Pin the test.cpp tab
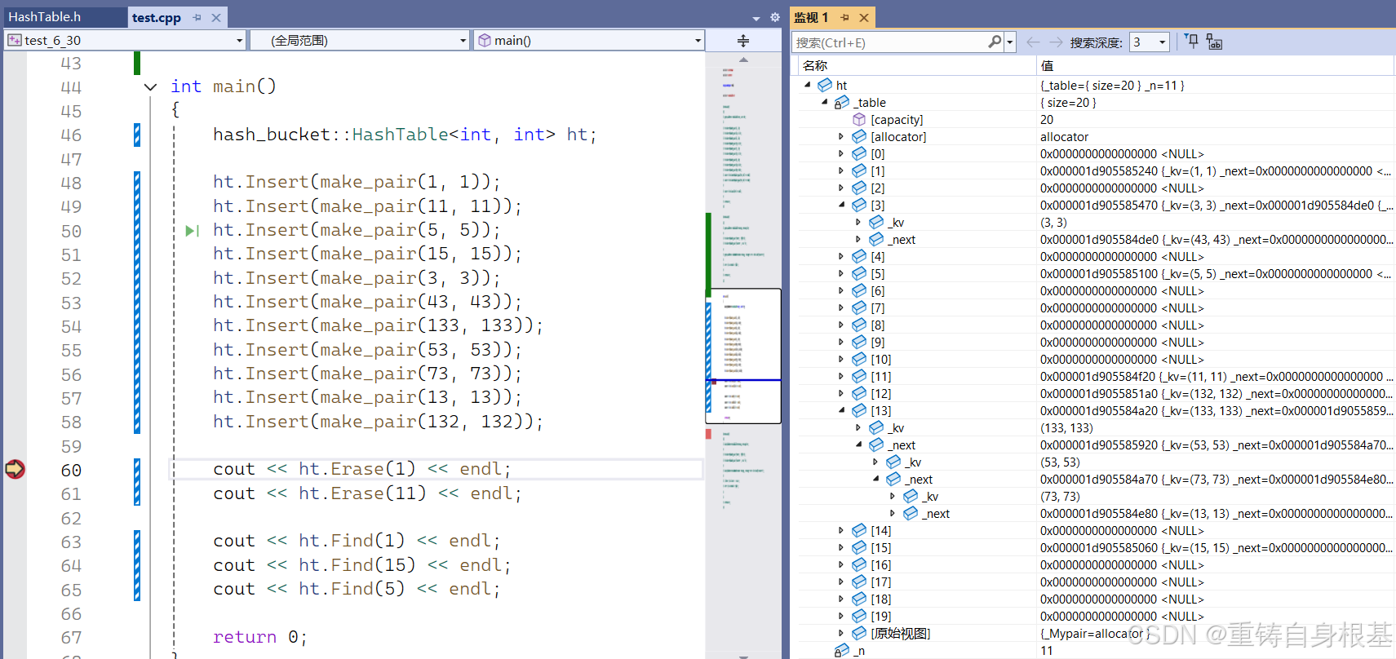The width and height of the screenshot is (1396, 659). click(x=197, y=17)
